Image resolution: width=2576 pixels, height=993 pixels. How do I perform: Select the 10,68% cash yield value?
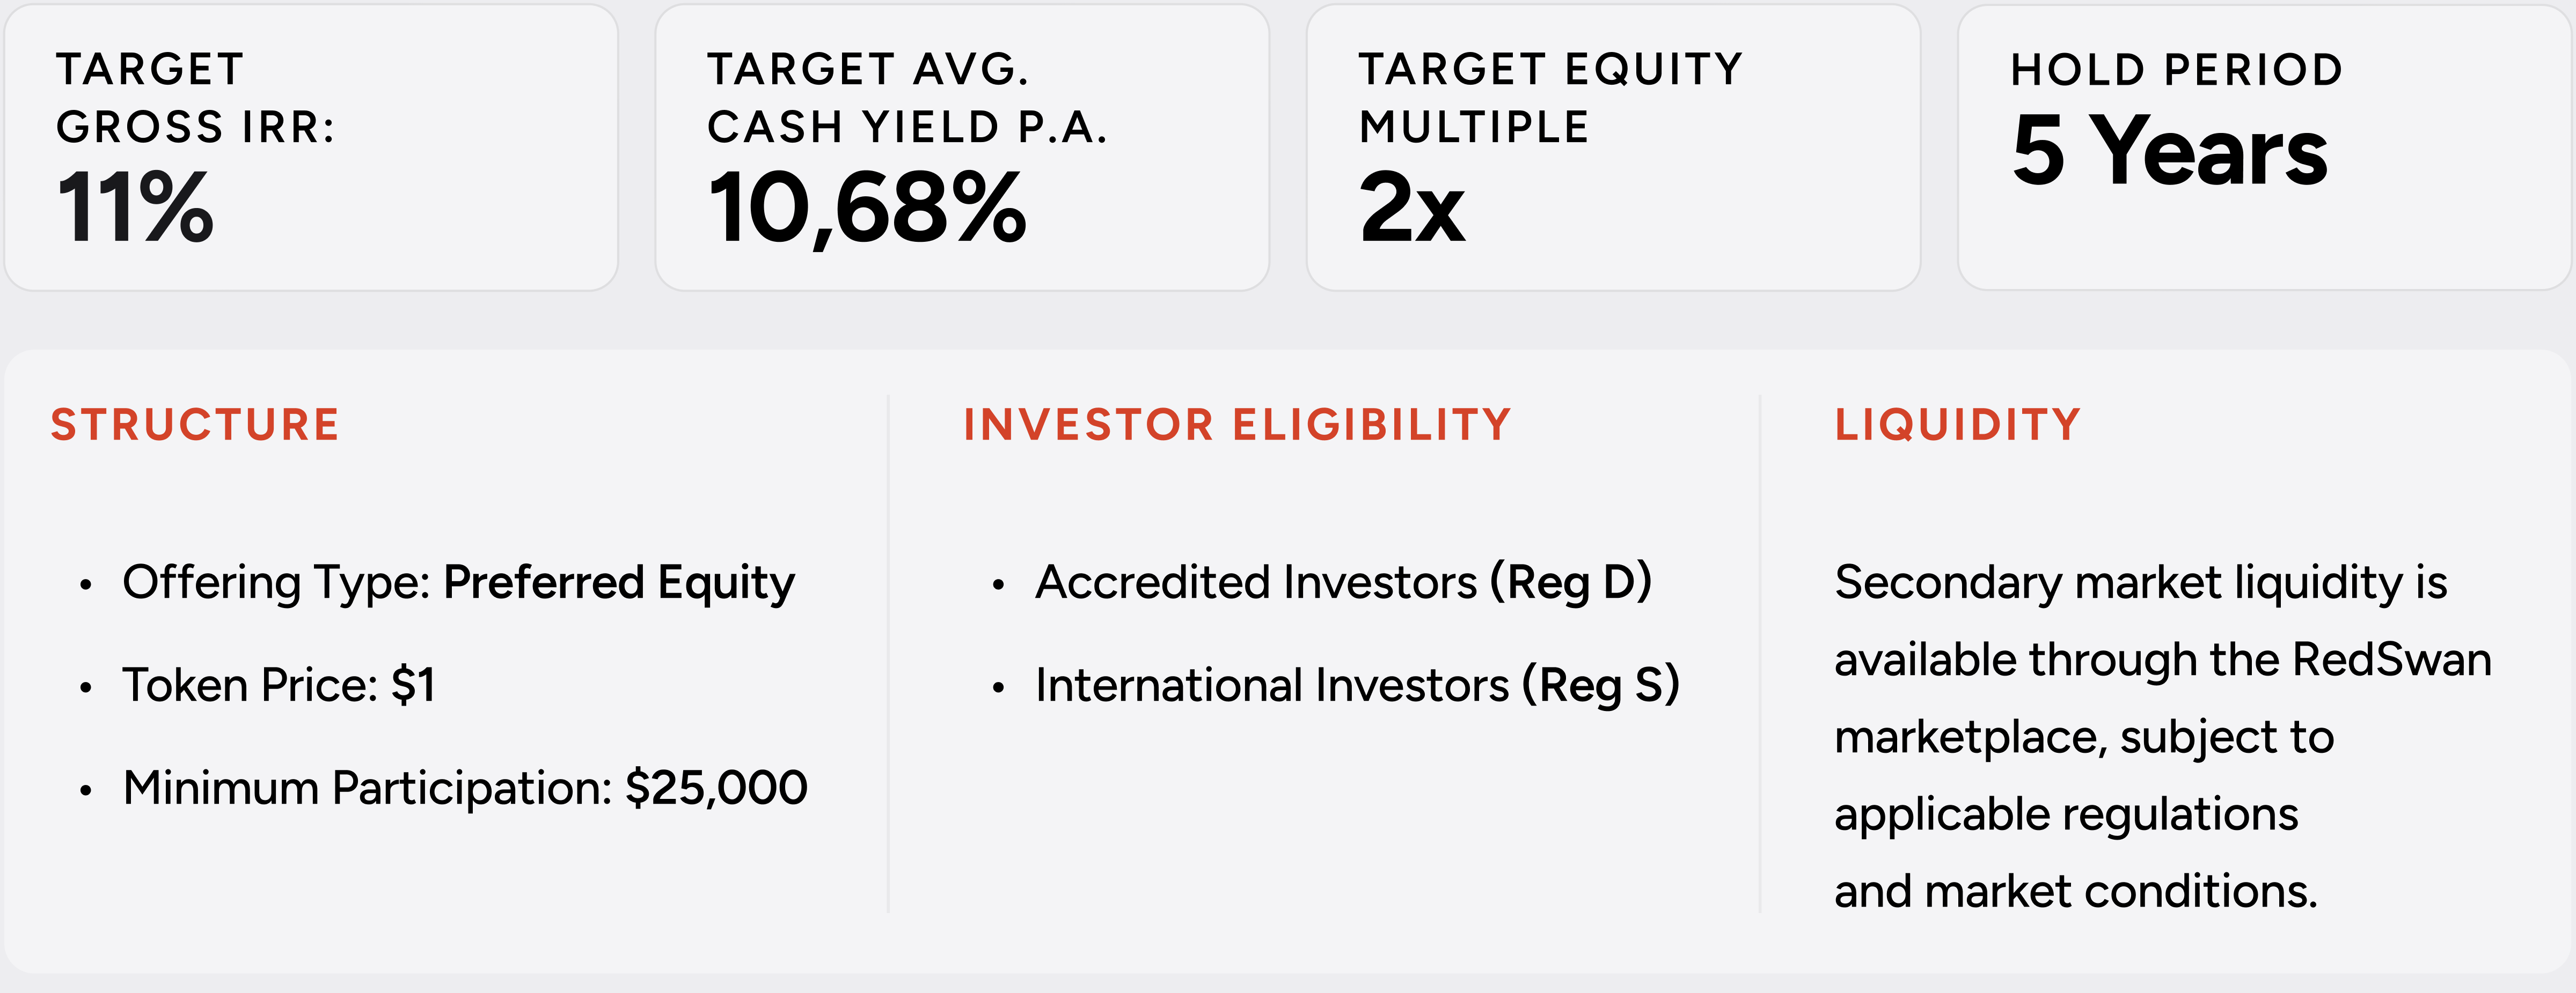pos(867,208)
